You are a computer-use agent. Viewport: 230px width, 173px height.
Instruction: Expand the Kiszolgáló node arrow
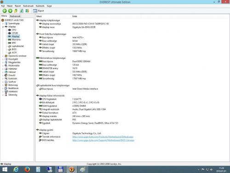[x=3, y=59]
